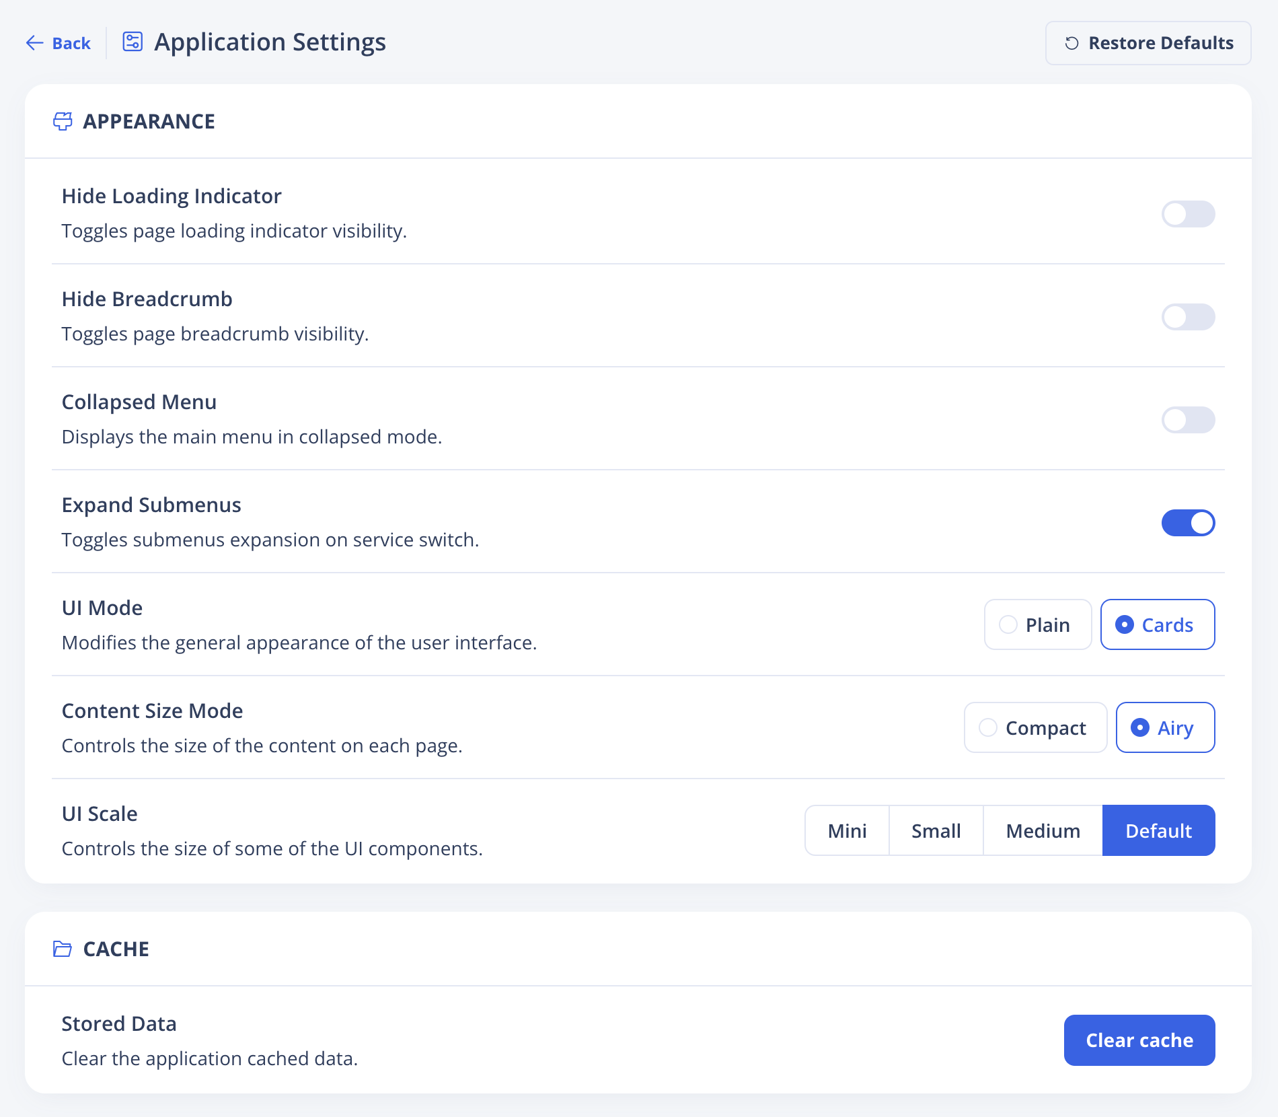This screenshot has height=1117, width=1278.
Task: Select Plain UI Mode
Action: (x=1037, y=624)
